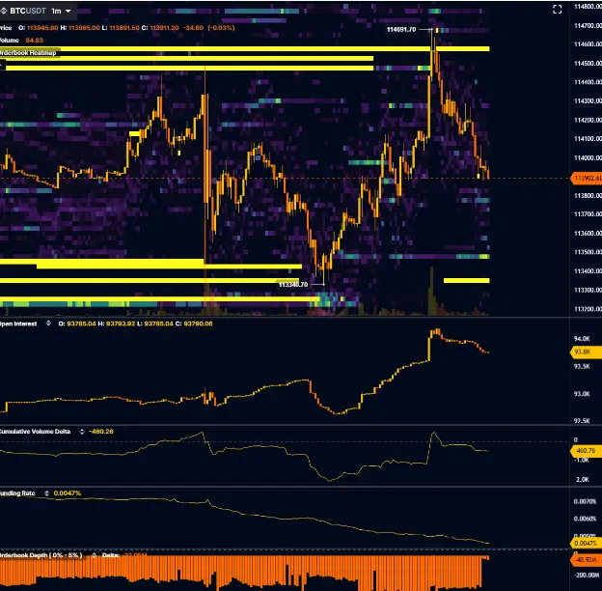
Task: Click the Funding Rate pane title
Action: tap(17, 493)
